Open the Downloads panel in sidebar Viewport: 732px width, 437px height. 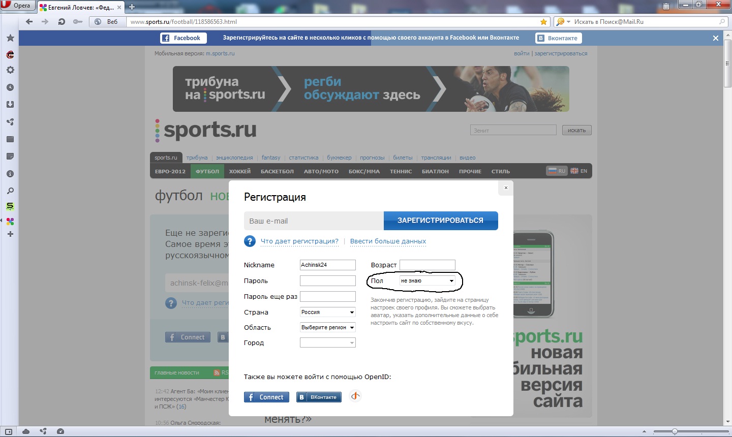(x=10, y=105)
